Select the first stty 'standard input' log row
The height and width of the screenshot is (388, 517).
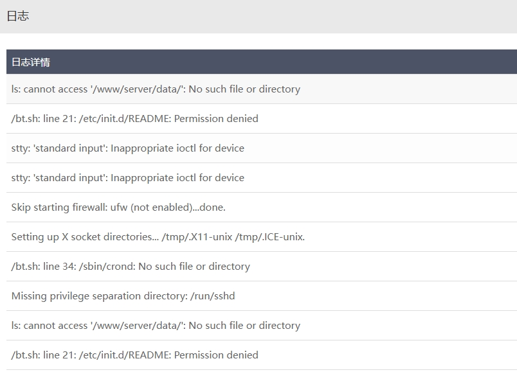click(262, 148)
